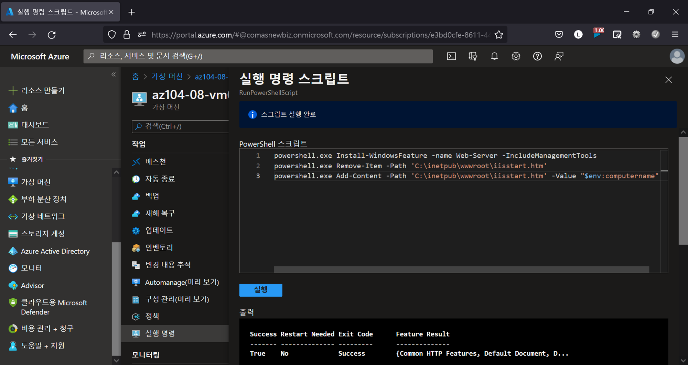The width and height of the screenshot is (688, 365).
Task: Click line 1 Install-WindowsFeature script text
Action: 435,156
